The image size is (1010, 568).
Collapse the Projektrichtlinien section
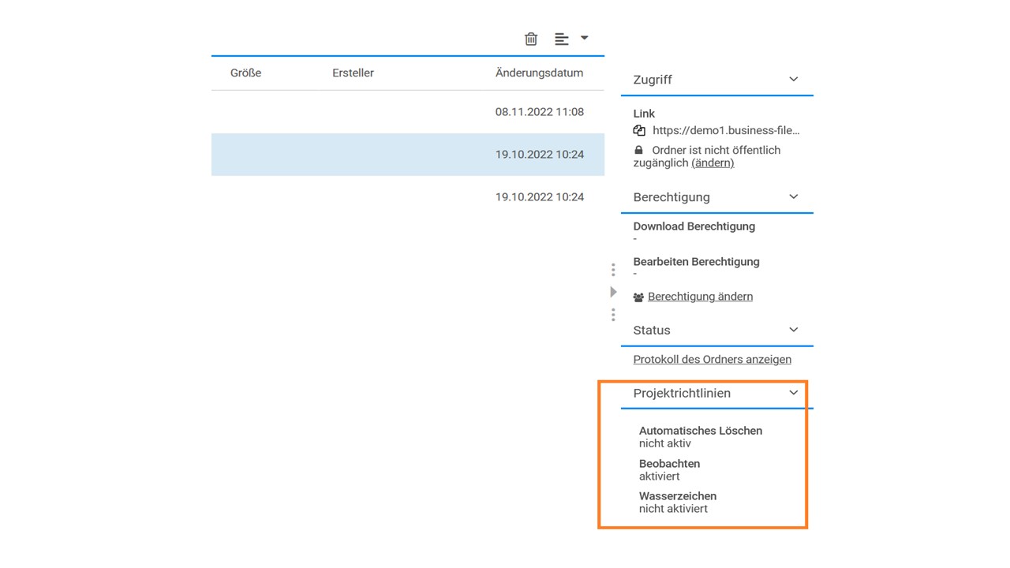coord(794,393)
